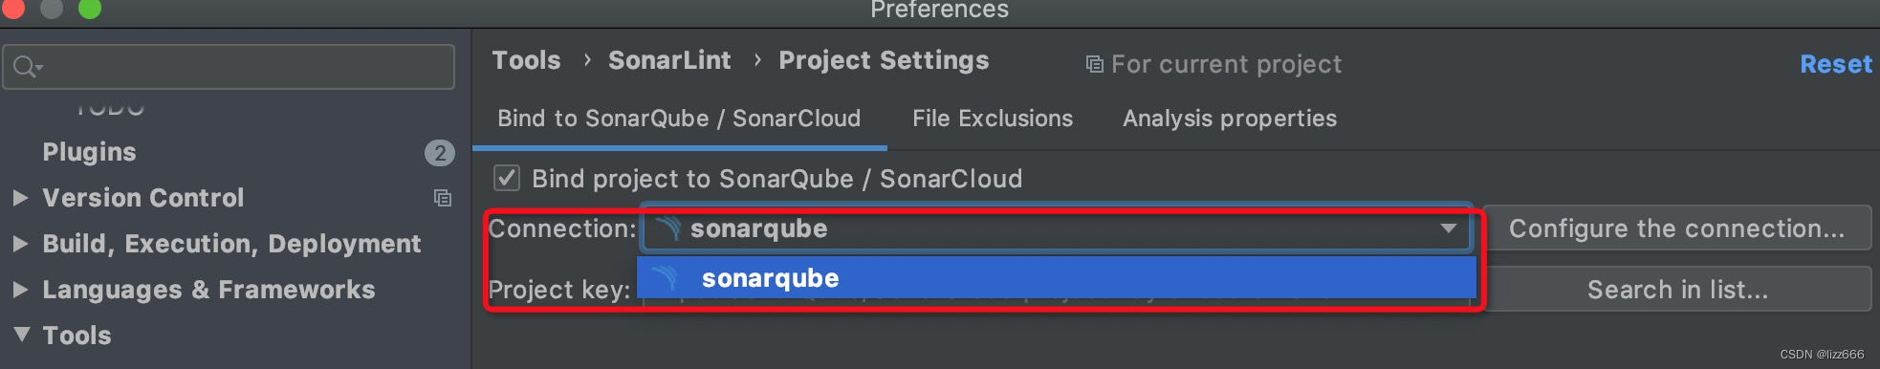The height and width of the screenshot is (369, 1880).
Task: Switch to the File Exclusions tab
Action: click(993, 119)
